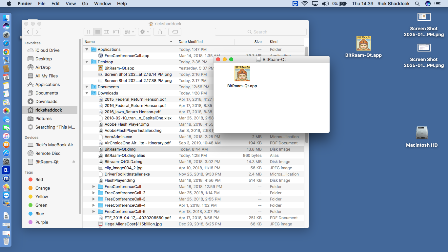This screenshot has width=448, height=252.
Task: Open the View menu
Action: click(71, 4)
